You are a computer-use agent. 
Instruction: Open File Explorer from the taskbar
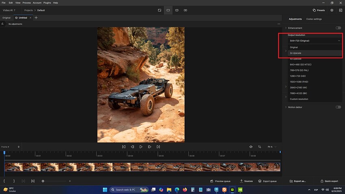(169, 190)
